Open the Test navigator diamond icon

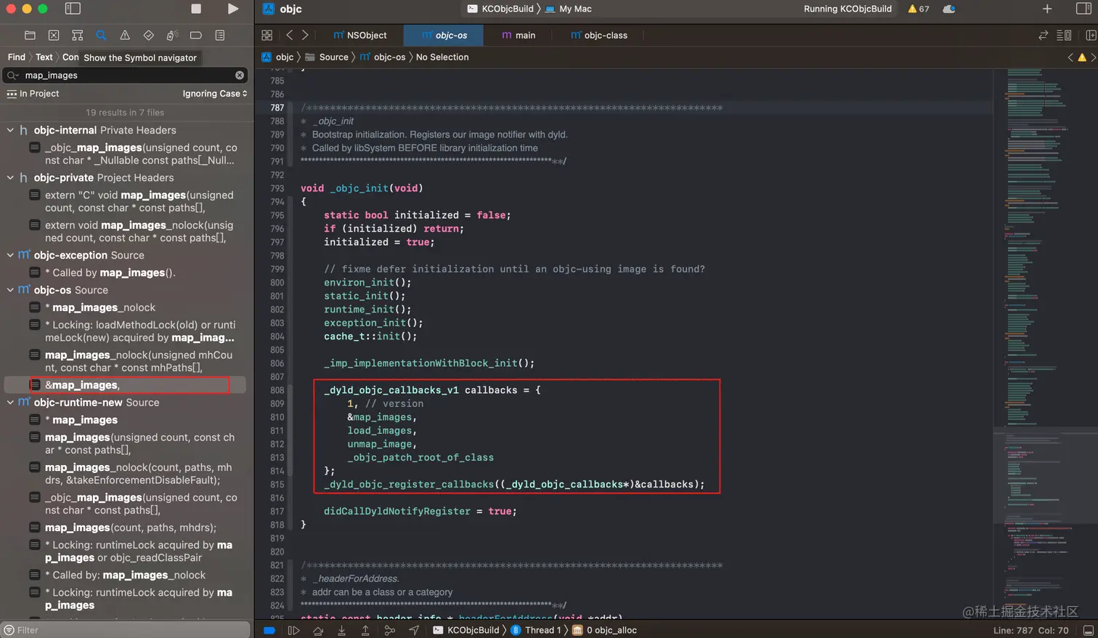click(x=149, y=35)
